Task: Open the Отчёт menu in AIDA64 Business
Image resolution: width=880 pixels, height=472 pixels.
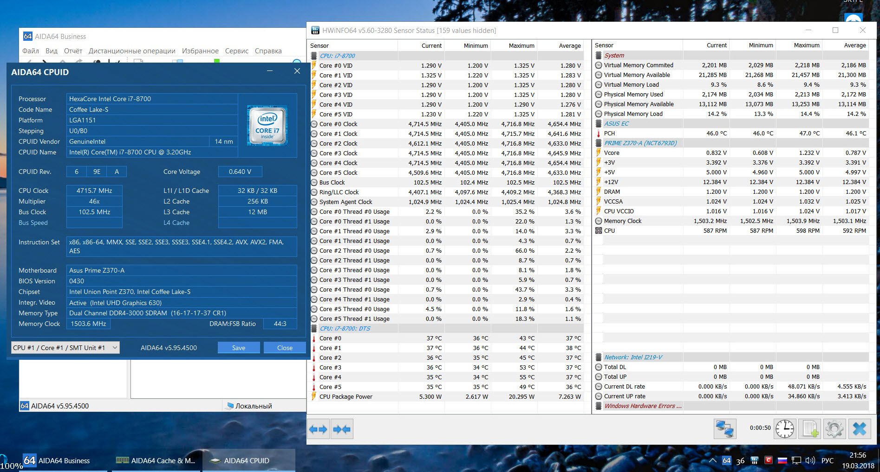Action: [x=73, y=51]
